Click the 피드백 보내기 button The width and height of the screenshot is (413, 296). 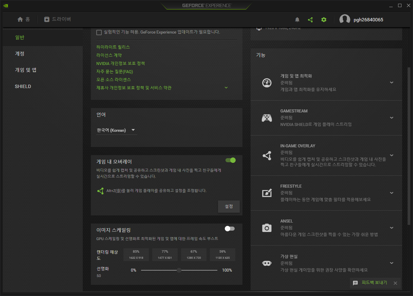click(374, 283)
